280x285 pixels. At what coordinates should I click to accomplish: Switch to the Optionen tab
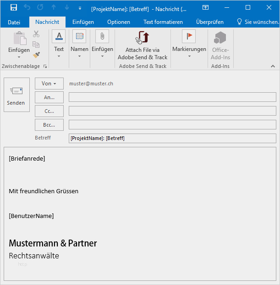point(119,22)
